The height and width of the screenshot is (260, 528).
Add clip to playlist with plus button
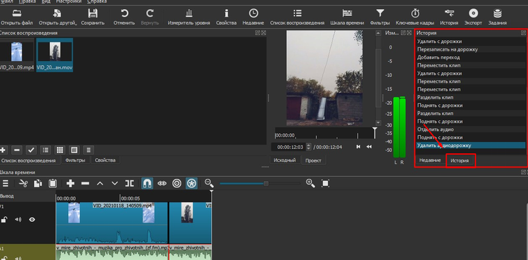pos(3,150)
